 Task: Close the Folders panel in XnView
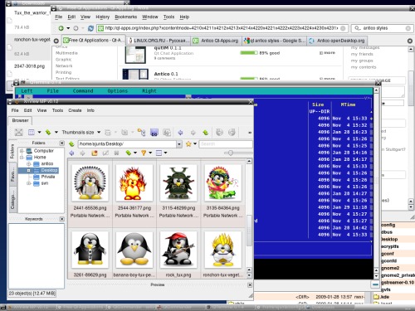(62, 143)
